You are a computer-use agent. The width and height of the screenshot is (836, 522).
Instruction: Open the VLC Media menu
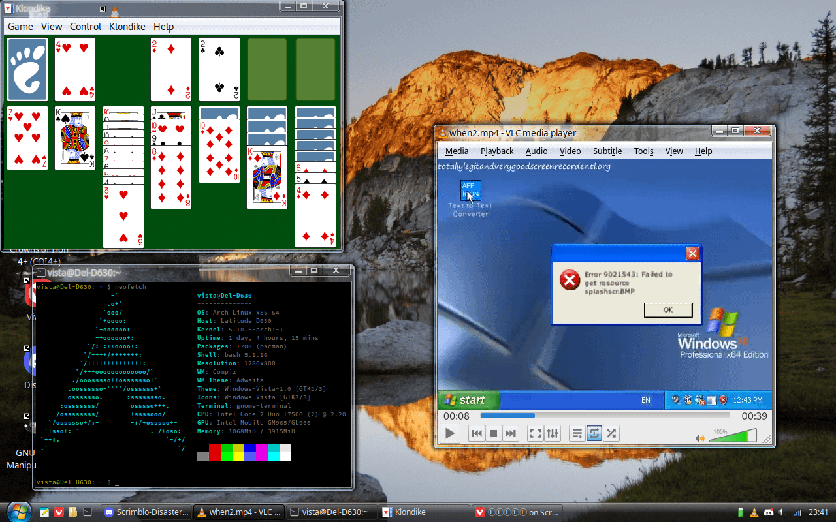pyautogui.click(x=457, y=151)
